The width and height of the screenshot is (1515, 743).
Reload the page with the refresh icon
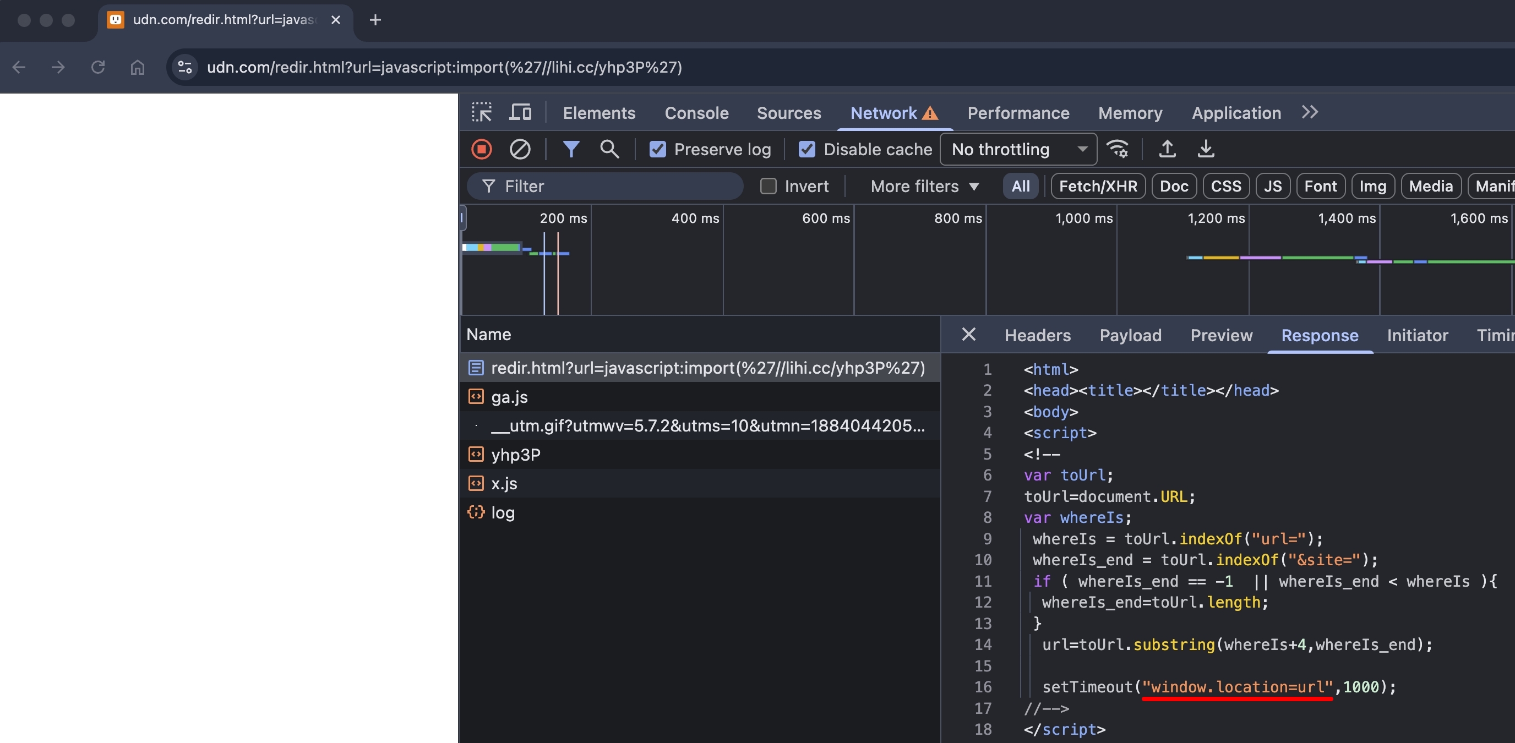click(97, 67)
